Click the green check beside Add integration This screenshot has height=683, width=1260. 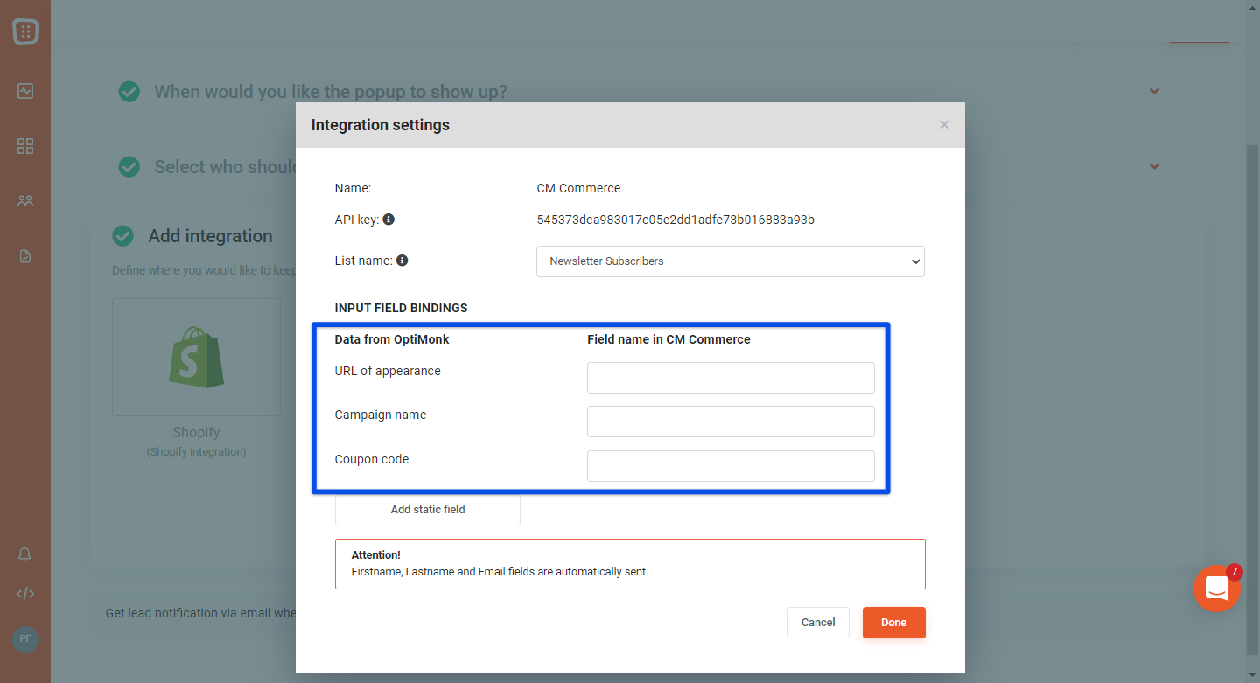click(123, 236)
